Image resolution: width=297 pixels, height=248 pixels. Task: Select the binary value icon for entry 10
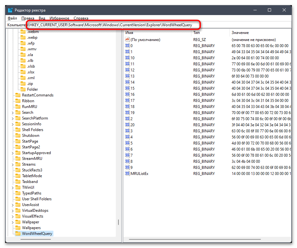[127, 58]
